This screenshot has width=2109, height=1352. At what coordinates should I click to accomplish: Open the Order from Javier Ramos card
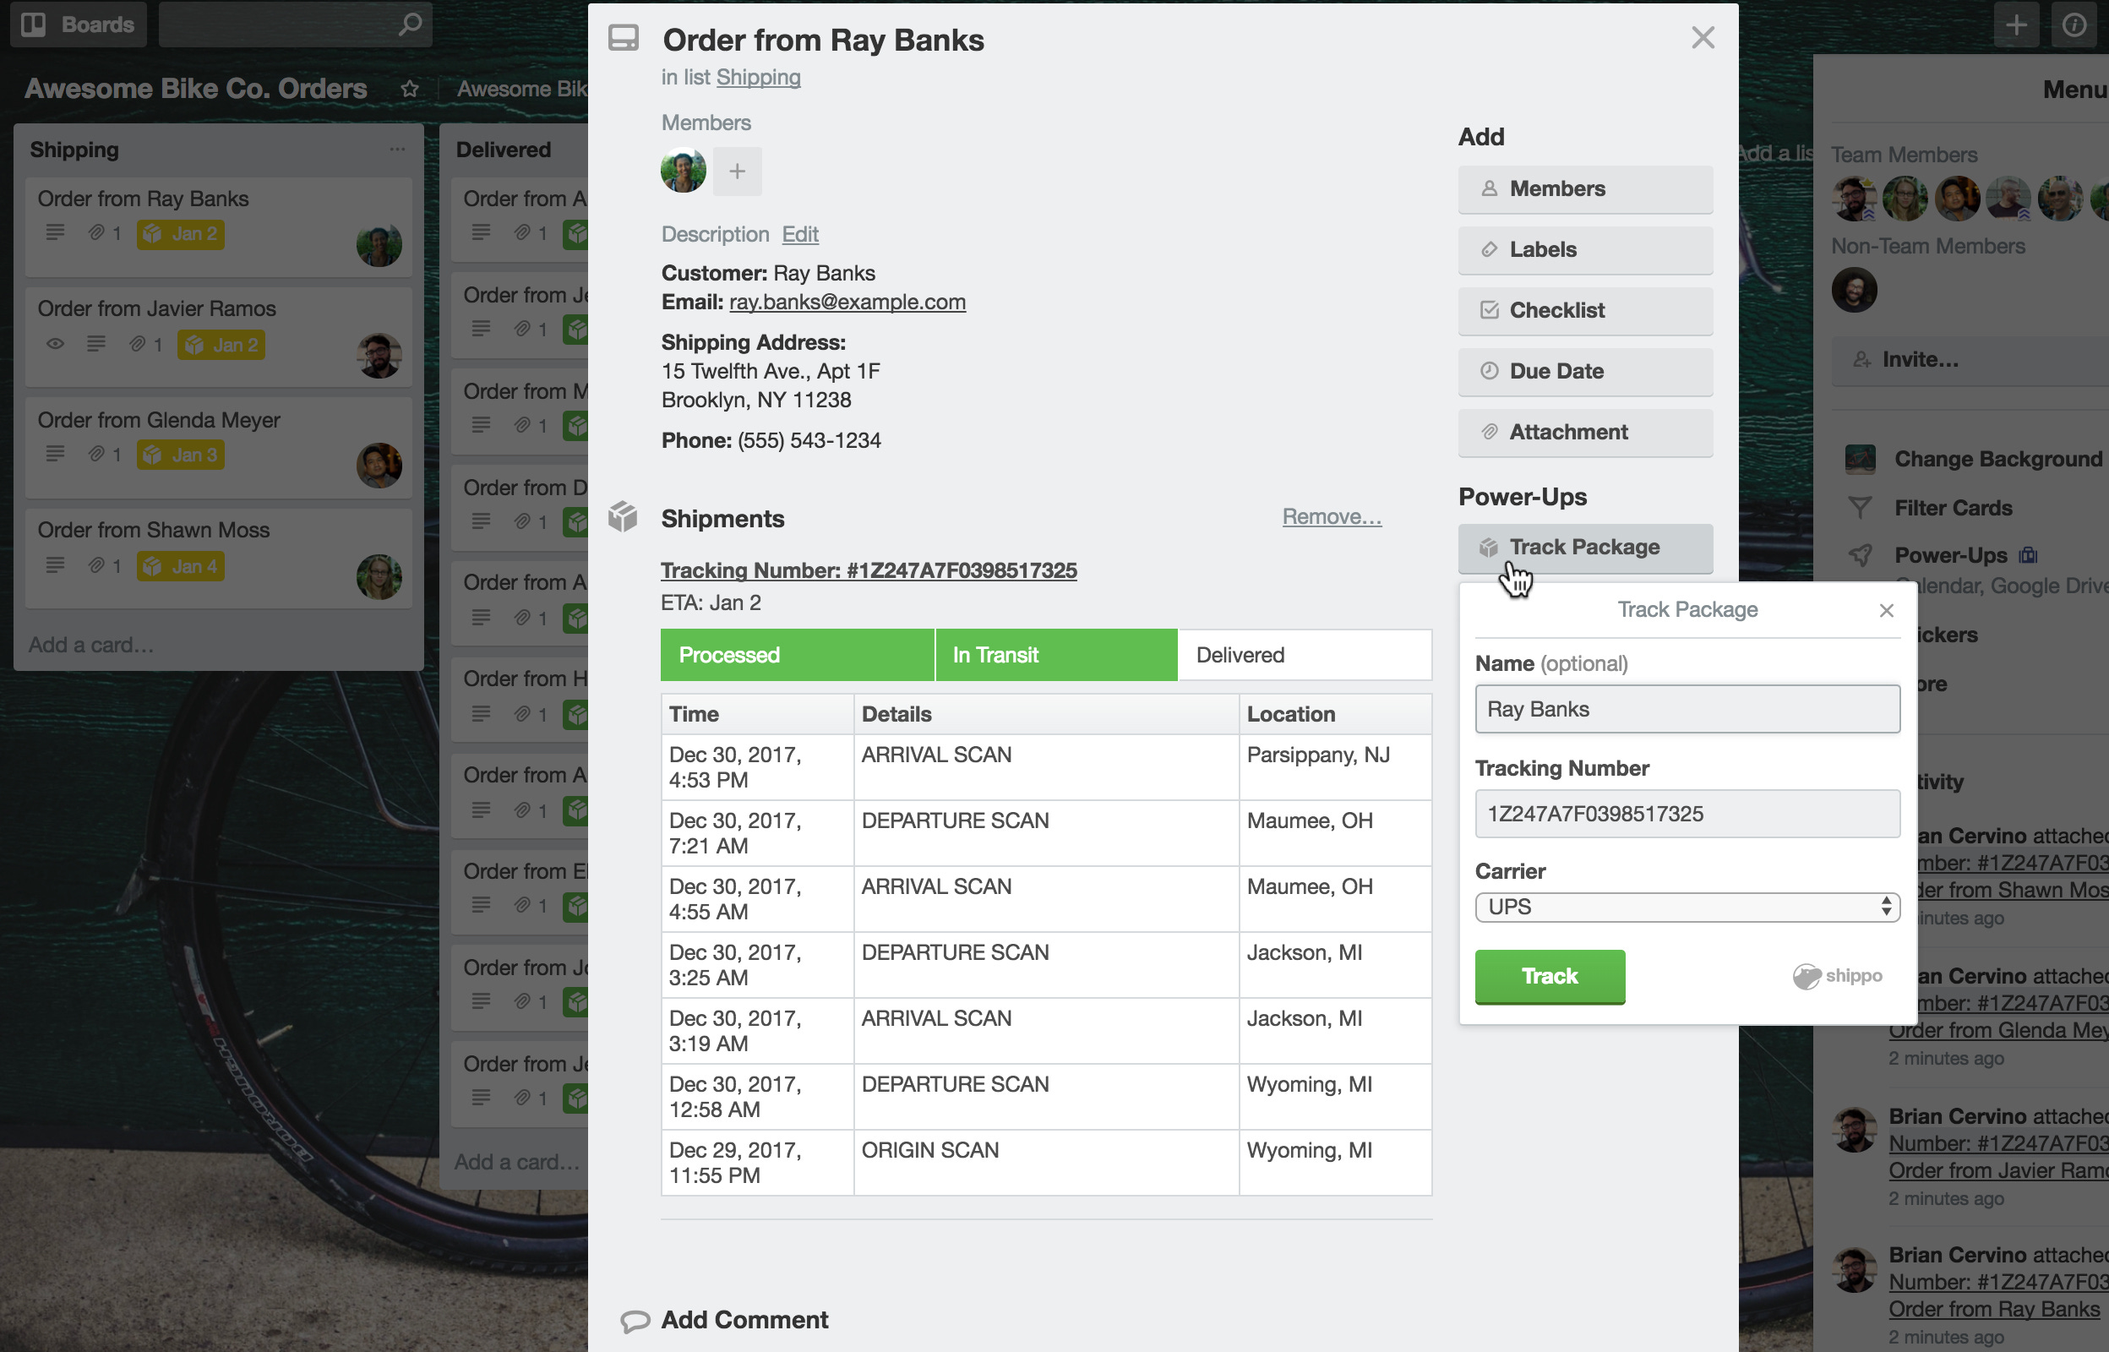point(219,337)
